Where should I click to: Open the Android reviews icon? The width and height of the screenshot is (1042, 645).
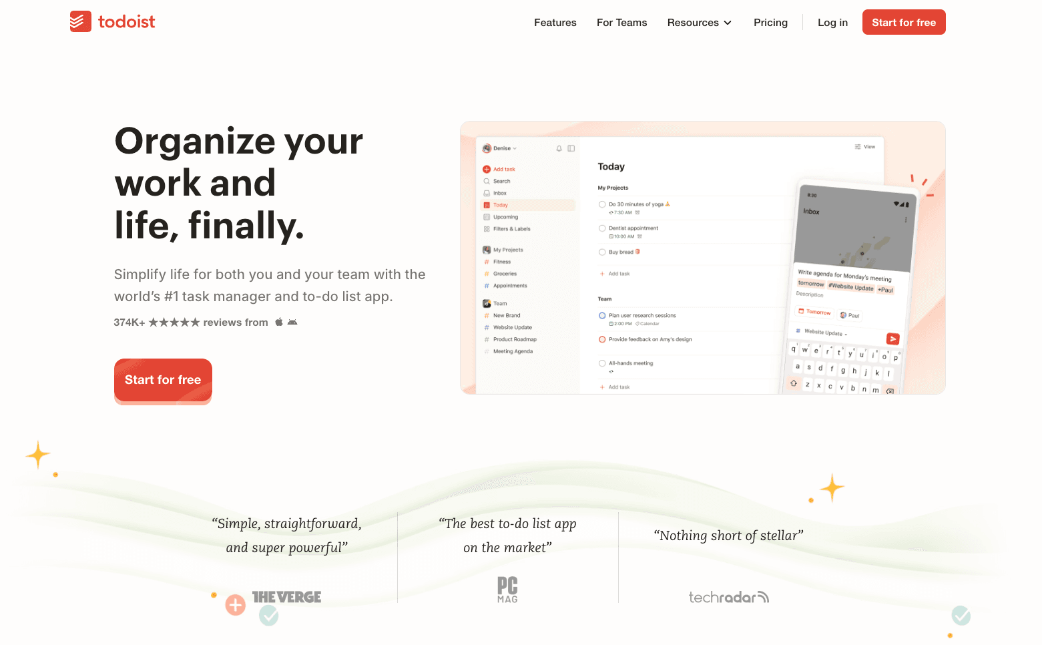click(292, 322)
